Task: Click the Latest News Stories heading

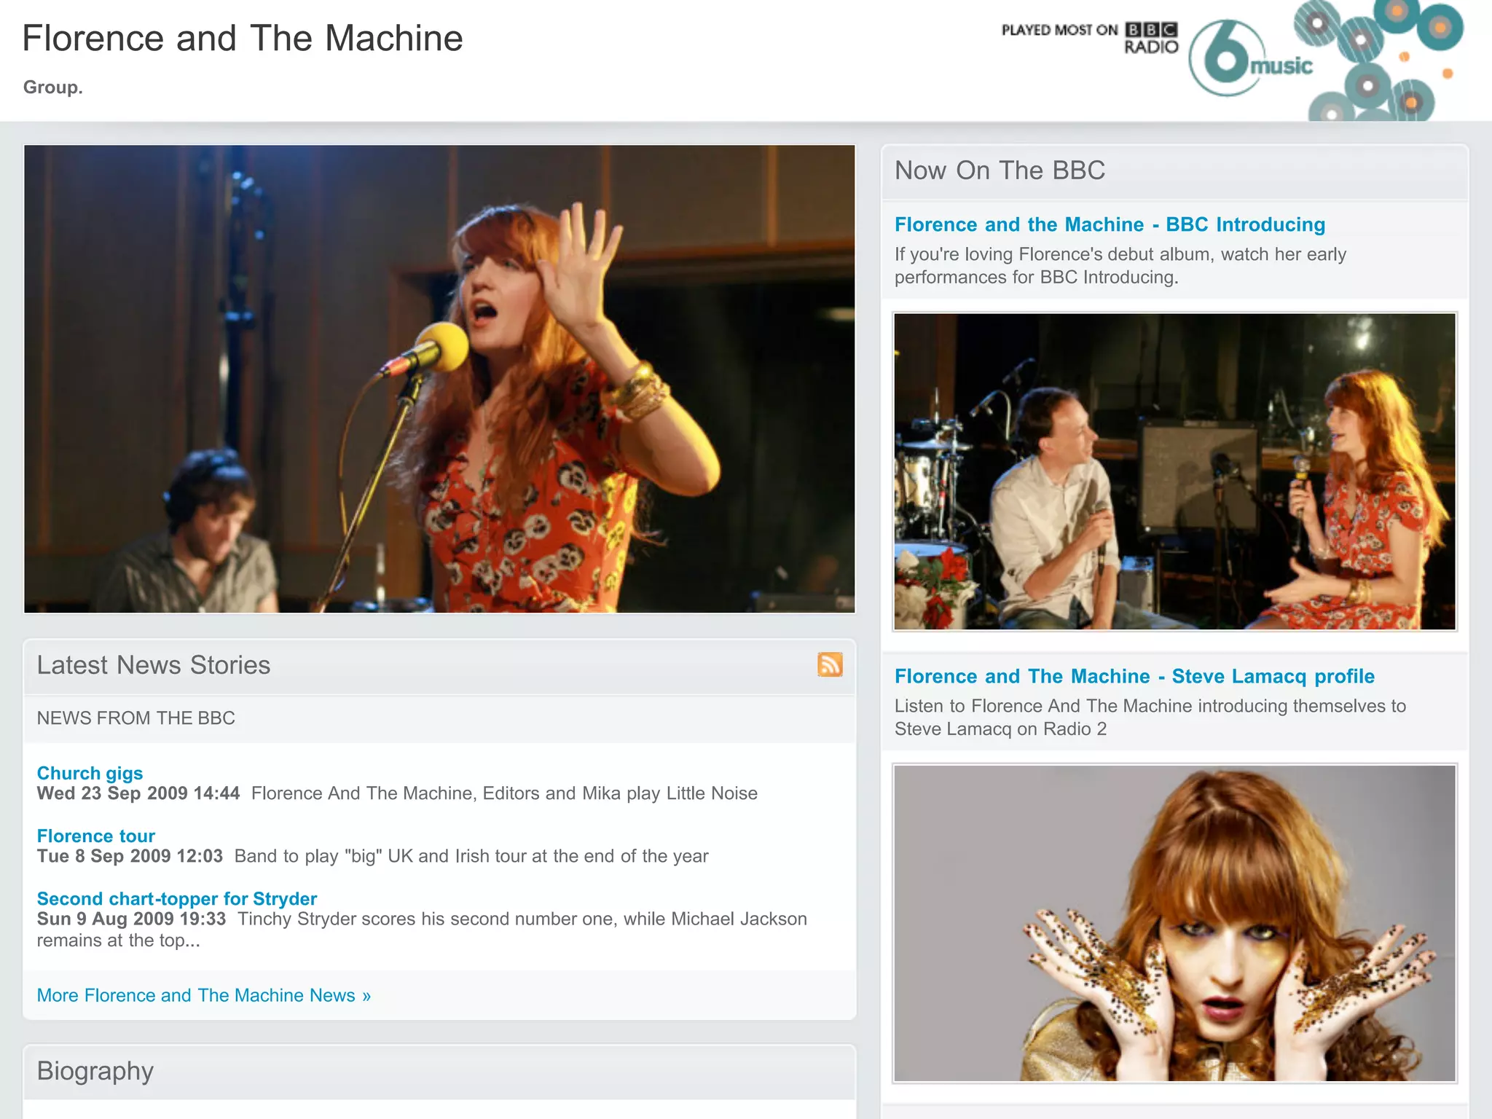Action: click(x=154, y=665)
